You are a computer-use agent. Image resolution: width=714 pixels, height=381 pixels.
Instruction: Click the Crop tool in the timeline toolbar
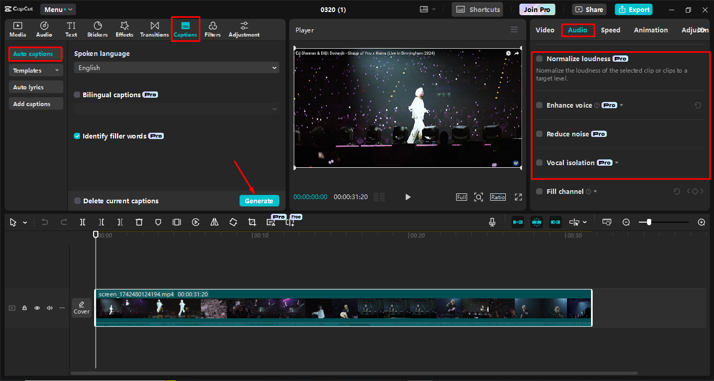tap(252, 222)
